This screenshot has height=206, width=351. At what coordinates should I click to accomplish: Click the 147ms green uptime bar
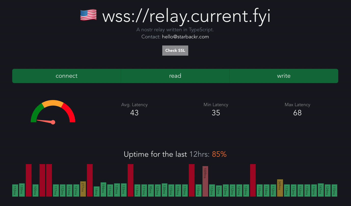click(x=321, y=190)
